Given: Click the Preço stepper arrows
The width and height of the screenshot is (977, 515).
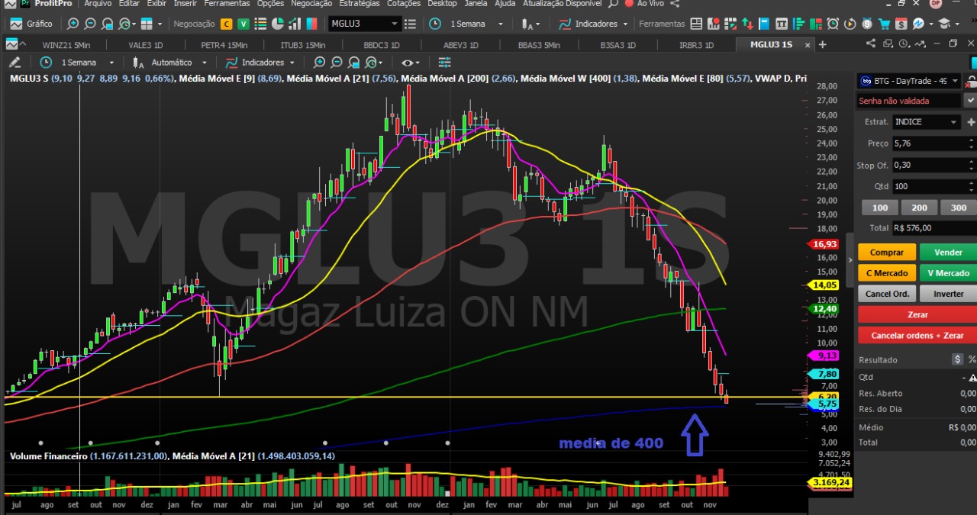Looking at the screenshot, I should pyautogui.click(x=970, y=143).
